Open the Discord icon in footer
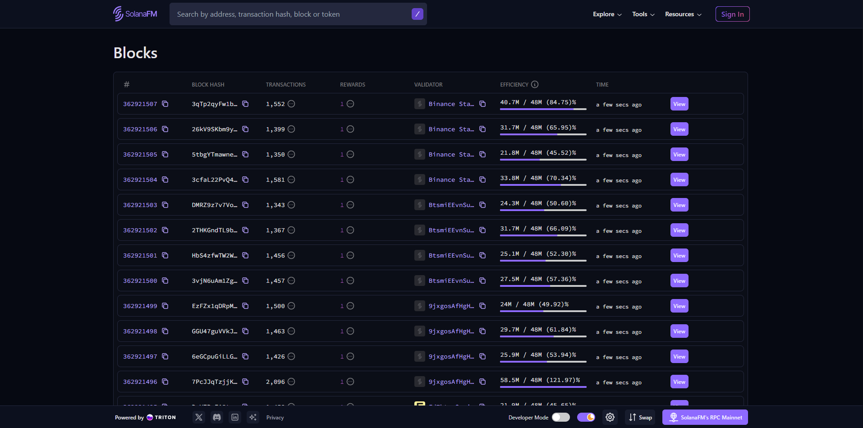The image size is (863, 428). 217,417
